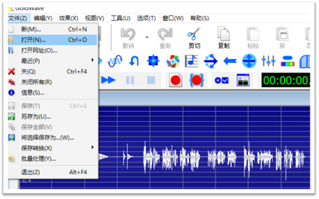Open the 效果(X) Effects menu
319x199 pixels.
pos(68,18)
